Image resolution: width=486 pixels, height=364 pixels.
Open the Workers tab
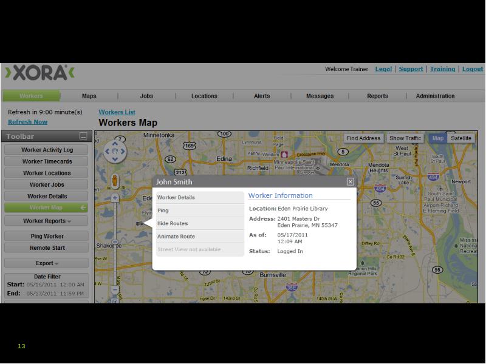click(32, 96)
